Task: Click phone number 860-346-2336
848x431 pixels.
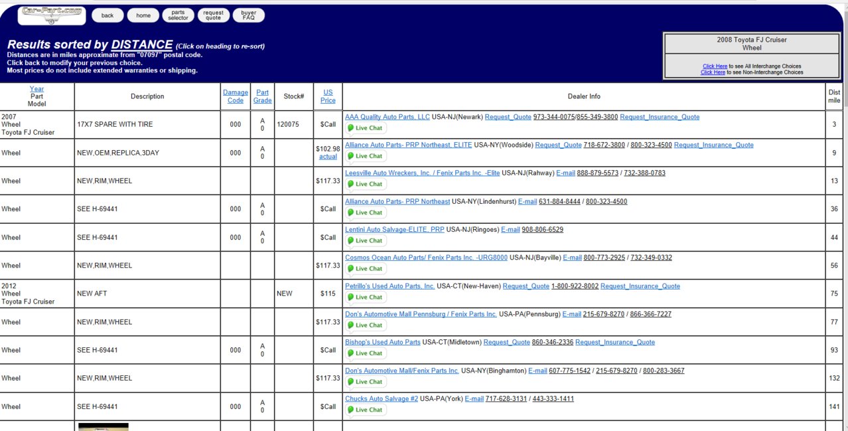Action: [x=553, y=342]
